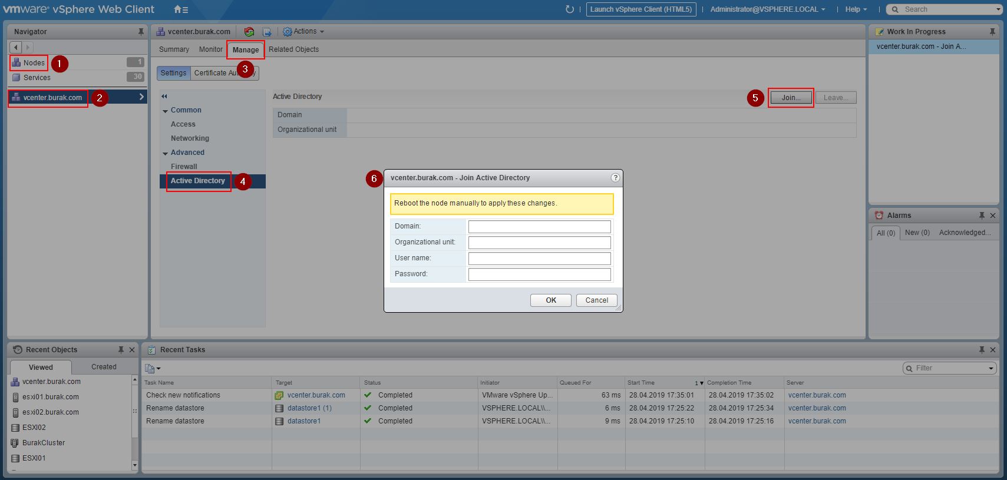1007x480 pixels.
Task: Open Networking settings item
Action: 190,138
